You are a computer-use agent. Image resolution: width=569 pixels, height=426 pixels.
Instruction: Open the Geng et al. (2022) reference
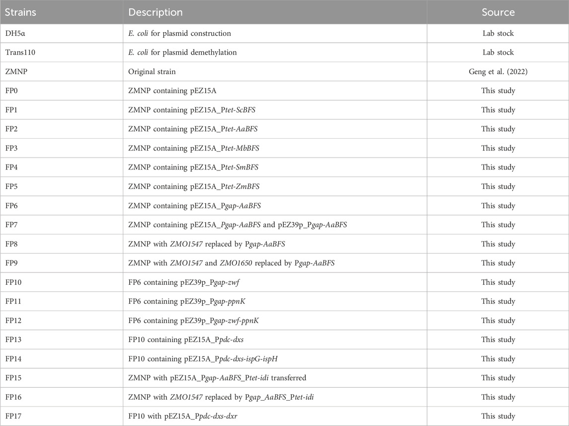(498, 72)
